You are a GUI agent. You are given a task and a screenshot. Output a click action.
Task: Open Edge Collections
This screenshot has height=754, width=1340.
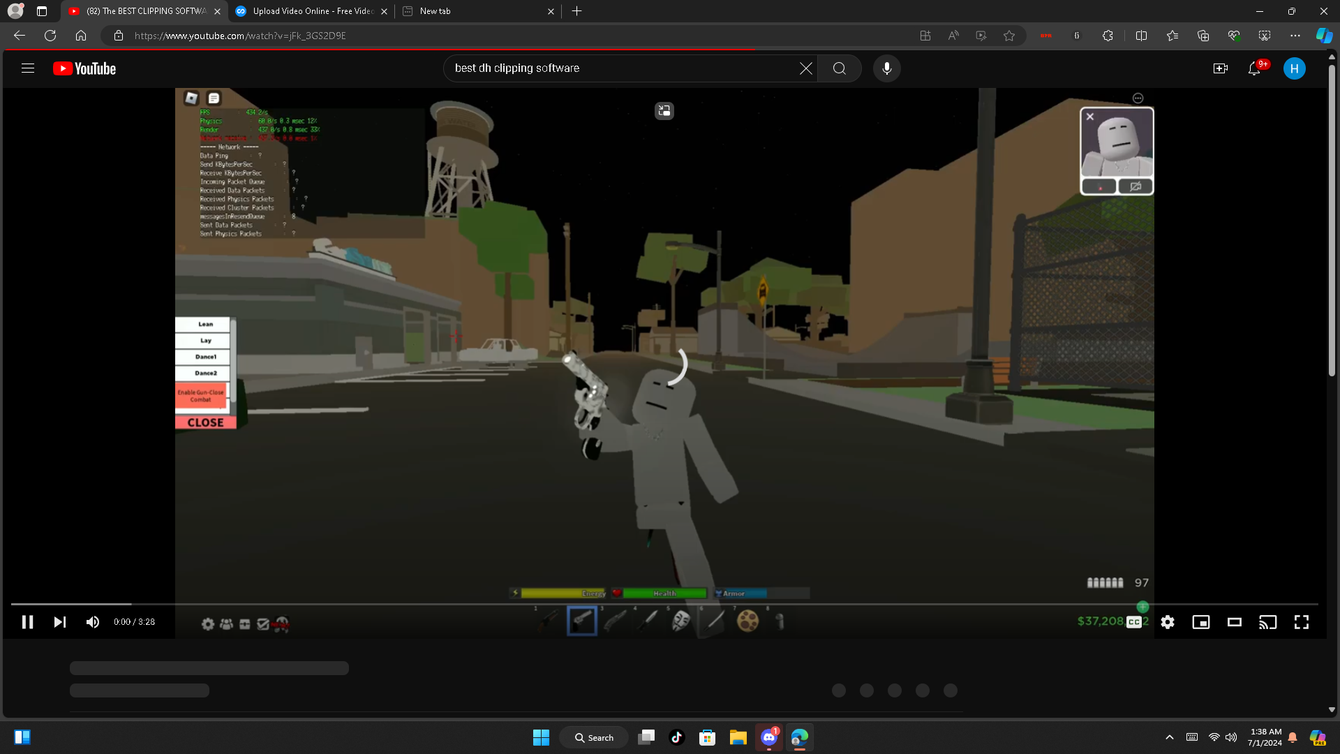(x=1203, y=36)
